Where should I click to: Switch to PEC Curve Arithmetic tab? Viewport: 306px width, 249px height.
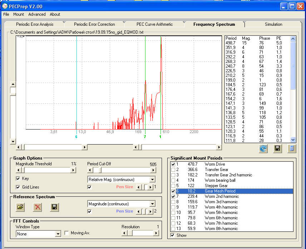point(154,24)
